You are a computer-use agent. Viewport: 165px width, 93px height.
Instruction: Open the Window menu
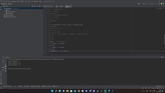36,1
